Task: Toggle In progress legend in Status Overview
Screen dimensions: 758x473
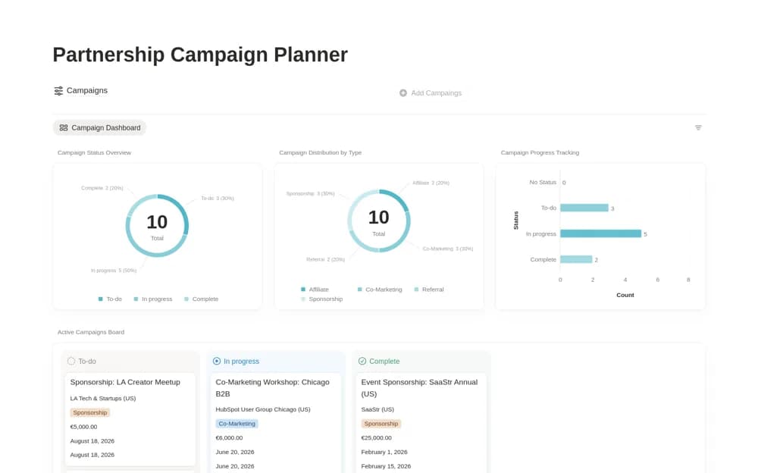Action: point(153,299)
